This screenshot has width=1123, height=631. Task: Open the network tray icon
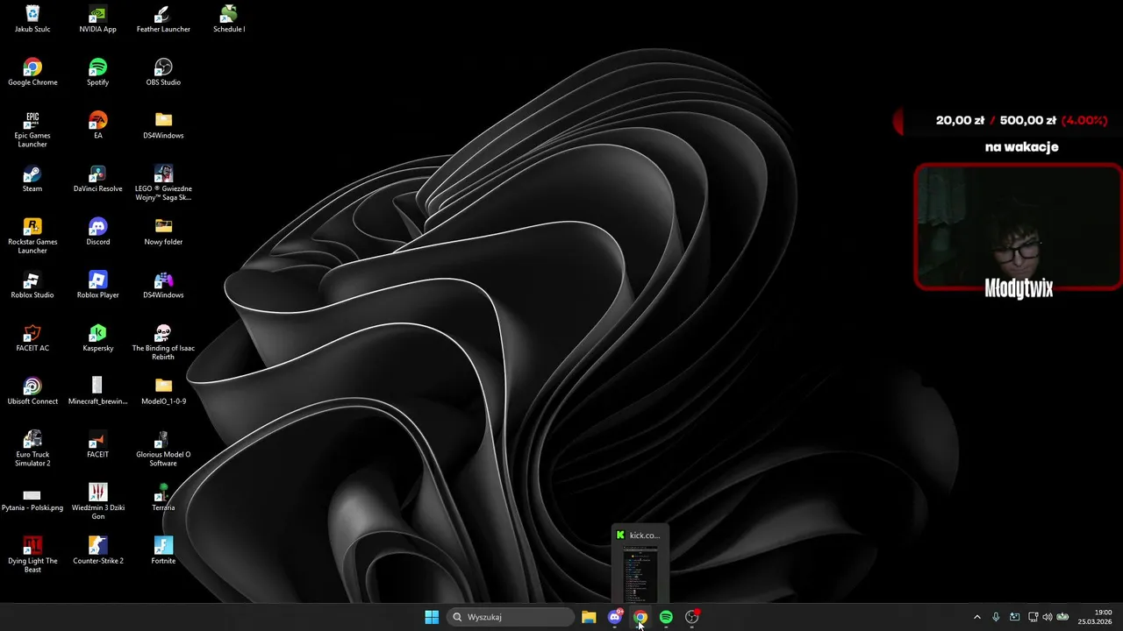pos(1033,617)
